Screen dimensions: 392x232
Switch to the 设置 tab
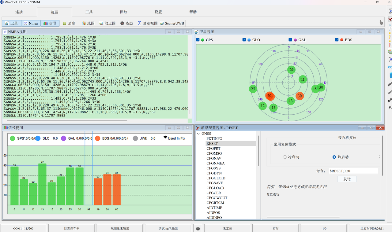[158, 12]
